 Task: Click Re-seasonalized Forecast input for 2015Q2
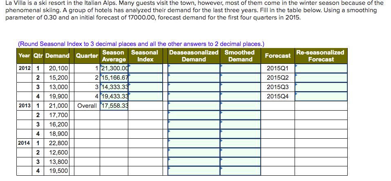point(321,78)
